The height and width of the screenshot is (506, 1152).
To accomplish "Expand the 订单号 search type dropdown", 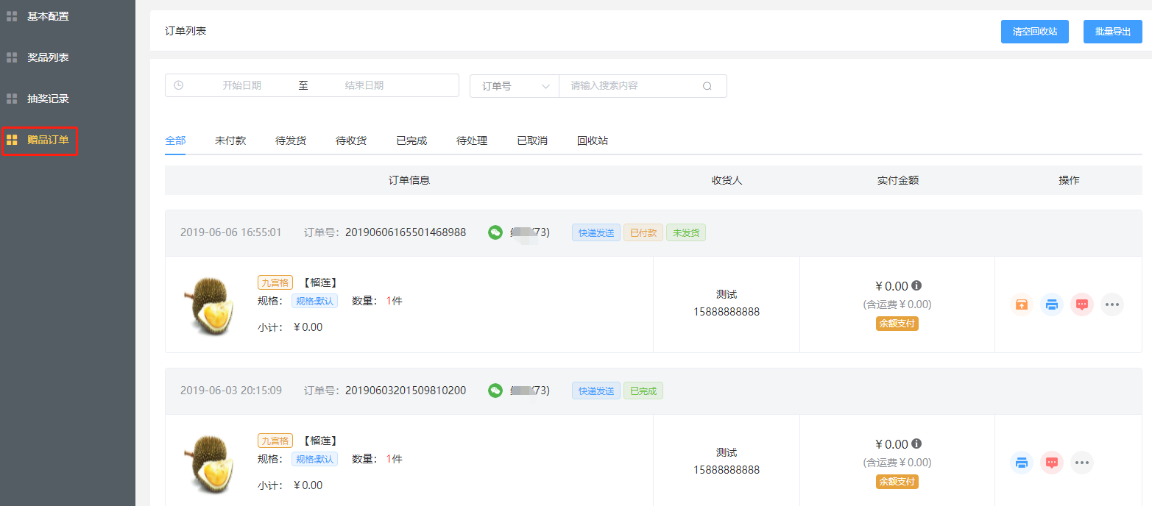I will [x=515, y=86].
